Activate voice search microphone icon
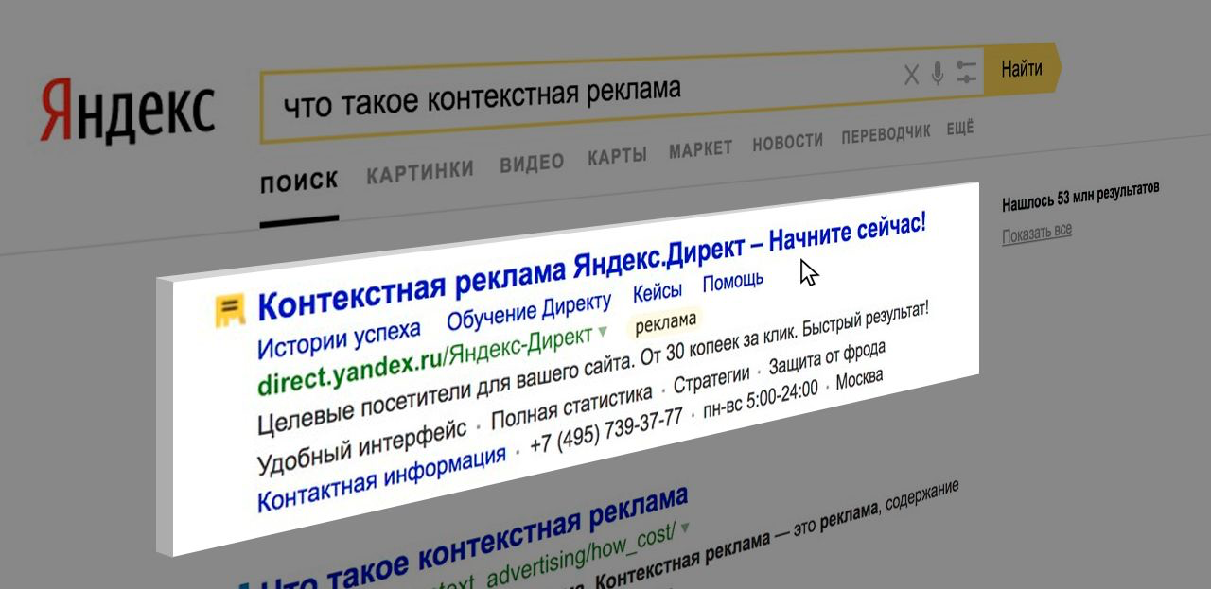 coord(938,73)
